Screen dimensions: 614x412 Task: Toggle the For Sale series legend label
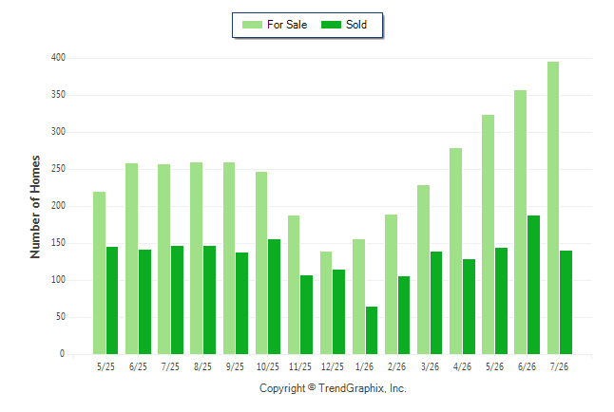click(287, 25)
